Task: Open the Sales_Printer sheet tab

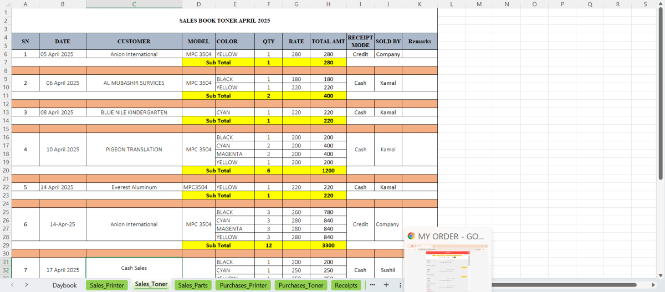Action: pyautogui.click(x=107, y=285)
